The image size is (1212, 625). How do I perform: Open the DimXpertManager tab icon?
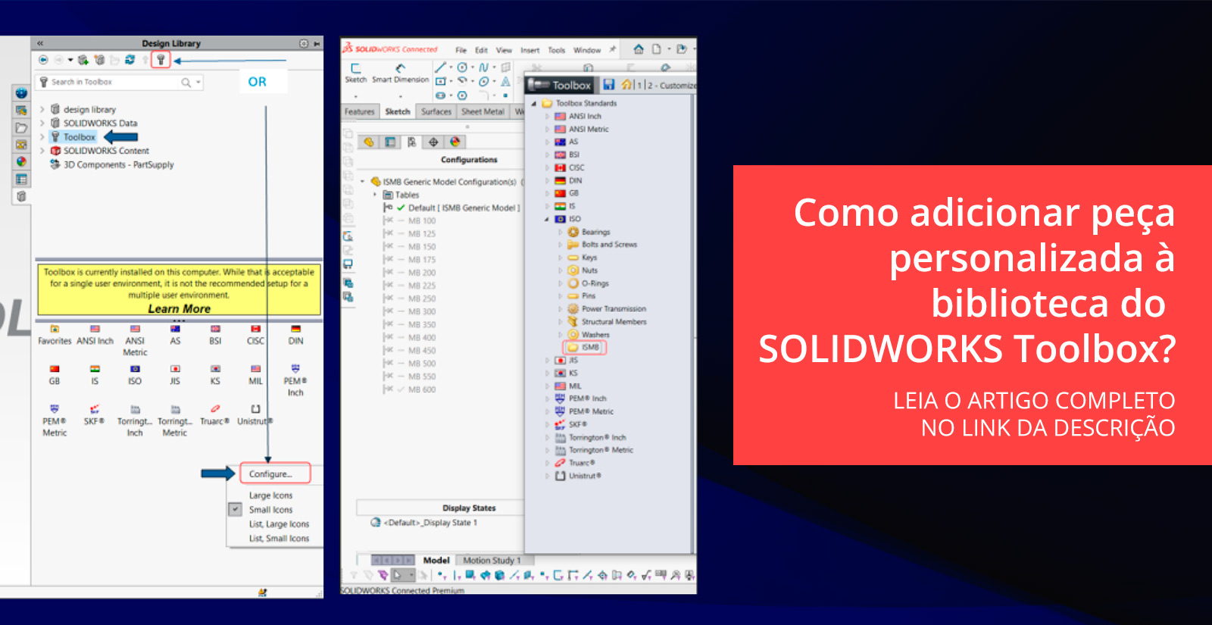433,142
